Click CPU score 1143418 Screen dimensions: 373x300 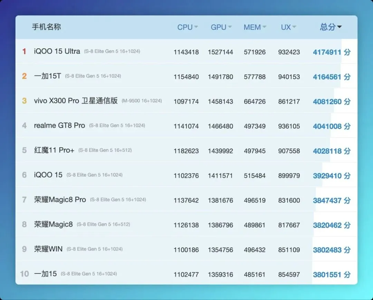(186, 52)
